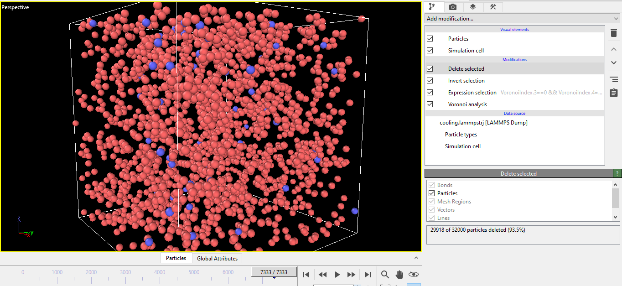Expand the data inspector panel chevron
Image resolution: width=622 pixels, height=286 pixels.
pyautogui.click(x=416, y=258)
